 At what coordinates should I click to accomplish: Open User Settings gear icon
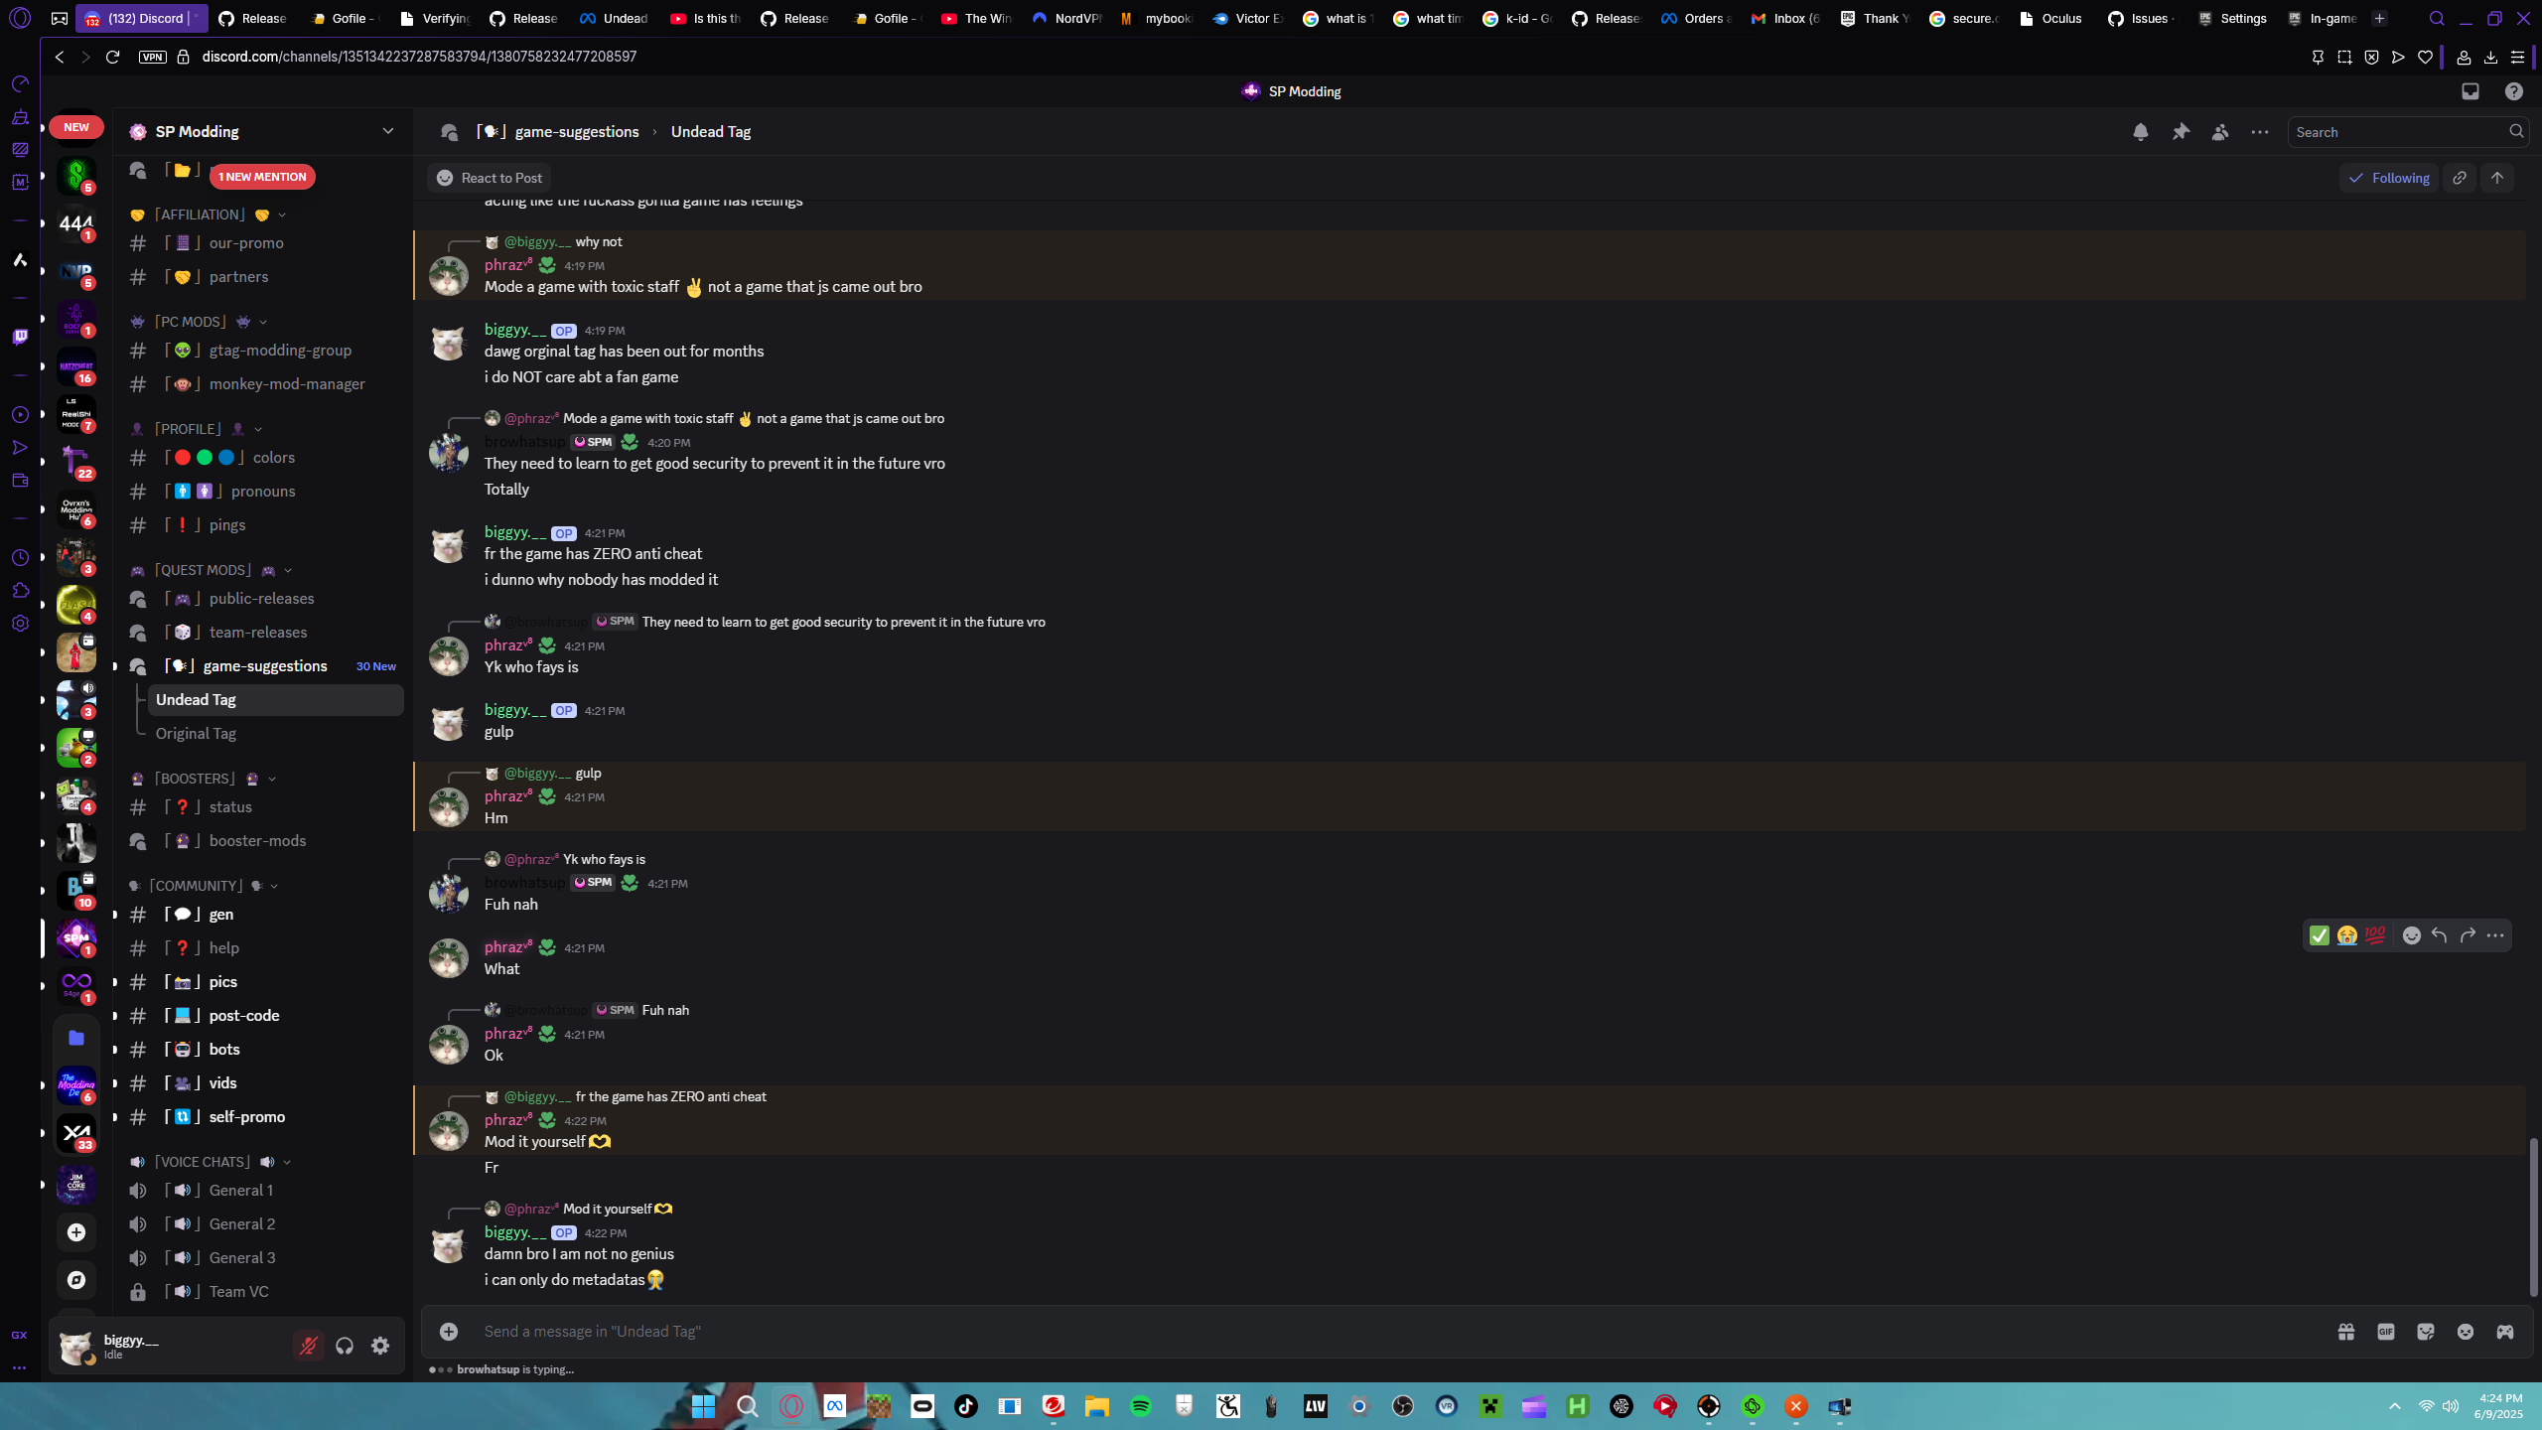pos(380,1346)
